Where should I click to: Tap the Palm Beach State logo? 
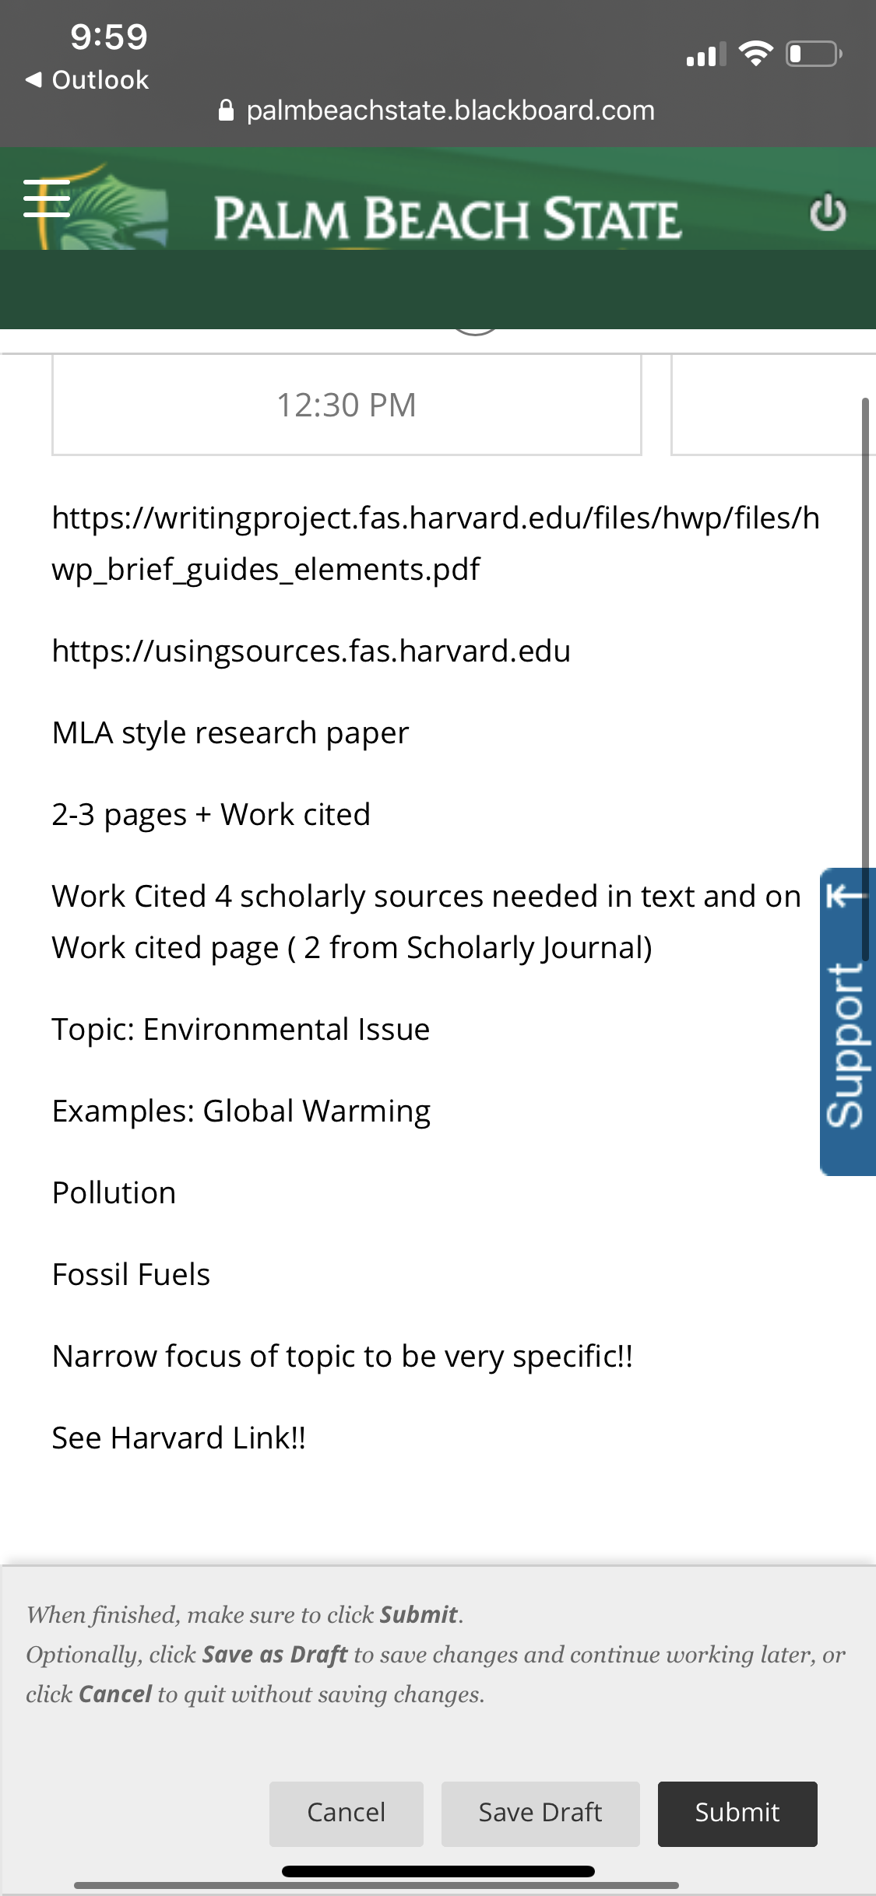(447, 218)
